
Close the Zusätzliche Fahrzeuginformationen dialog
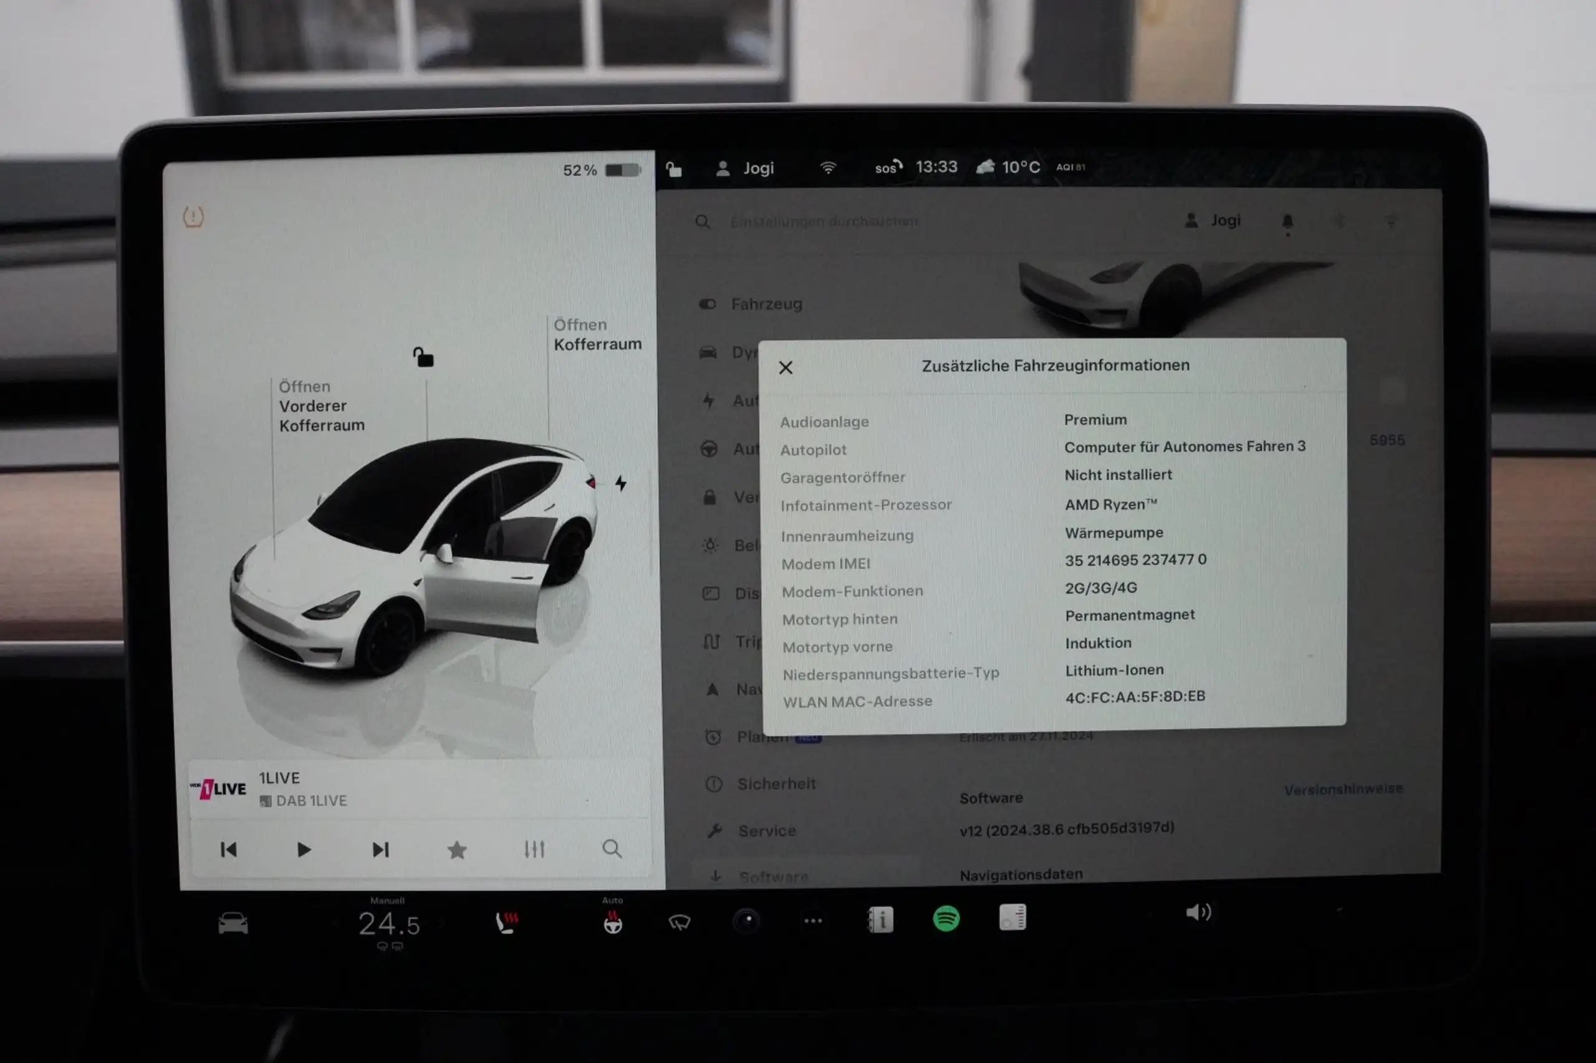[x=786, y=367]
